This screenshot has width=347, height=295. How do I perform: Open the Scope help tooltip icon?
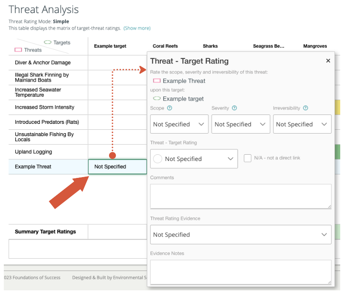170,108
